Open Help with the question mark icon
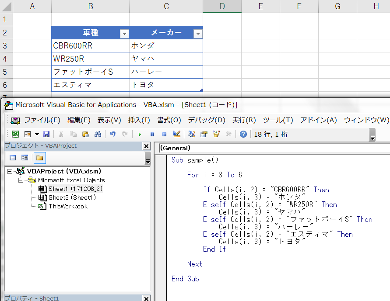This screenshot has width=390, height=301. coord(243,135)
